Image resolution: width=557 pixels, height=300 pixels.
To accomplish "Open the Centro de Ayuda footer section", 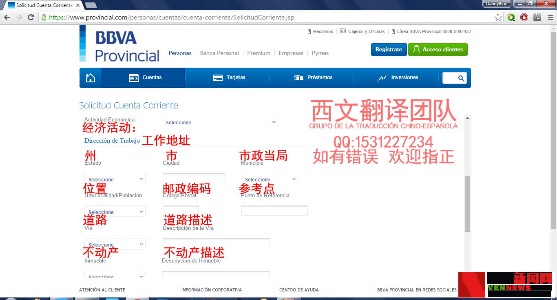I will (x=299, y=290).
